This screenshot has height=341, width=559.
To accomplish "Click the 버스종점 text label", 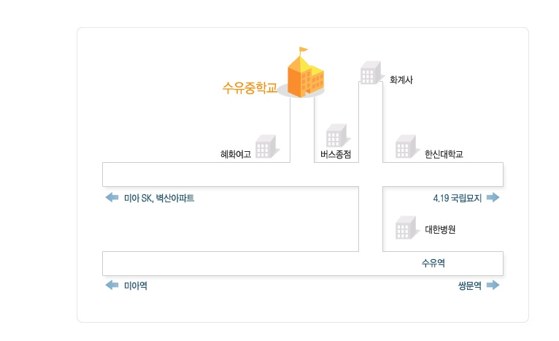I will pyautogui.click(x=336, y=155).
